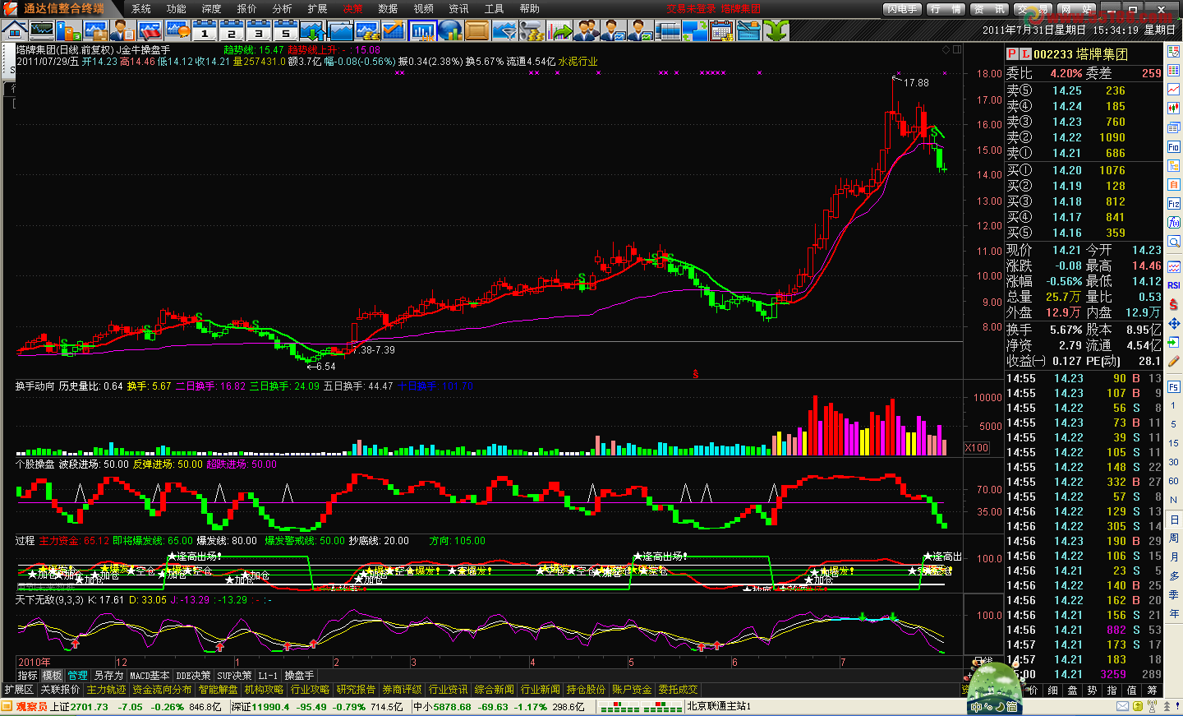This screenshot has height=716, width=1183.
Task: Toggle the red P marker beside stock code
Action: point(1012,54)
